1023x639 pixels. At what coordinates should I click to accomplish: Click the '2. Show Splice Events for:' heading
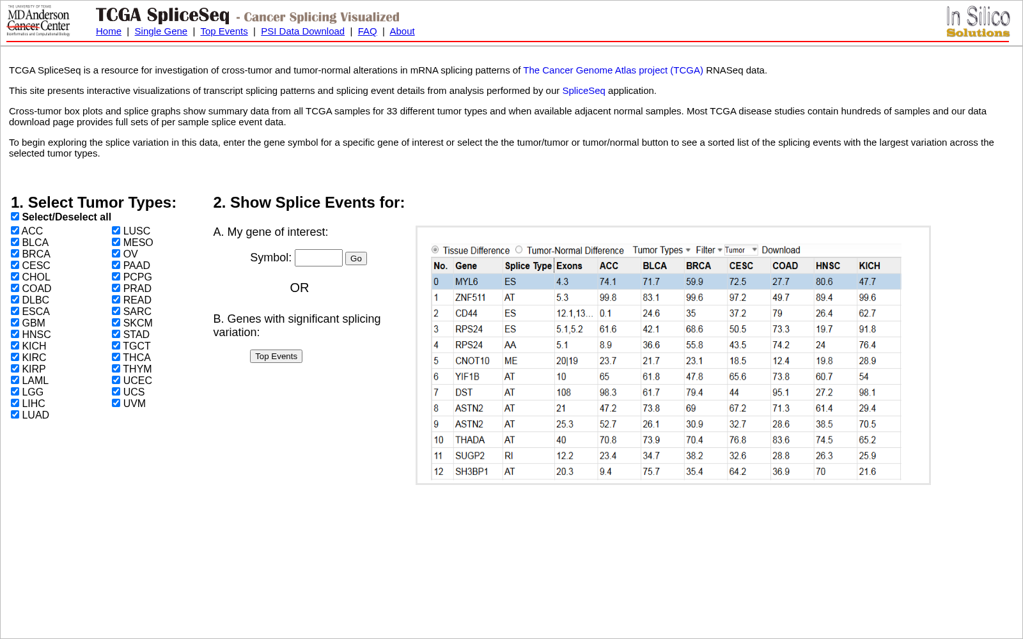point(309,203)
